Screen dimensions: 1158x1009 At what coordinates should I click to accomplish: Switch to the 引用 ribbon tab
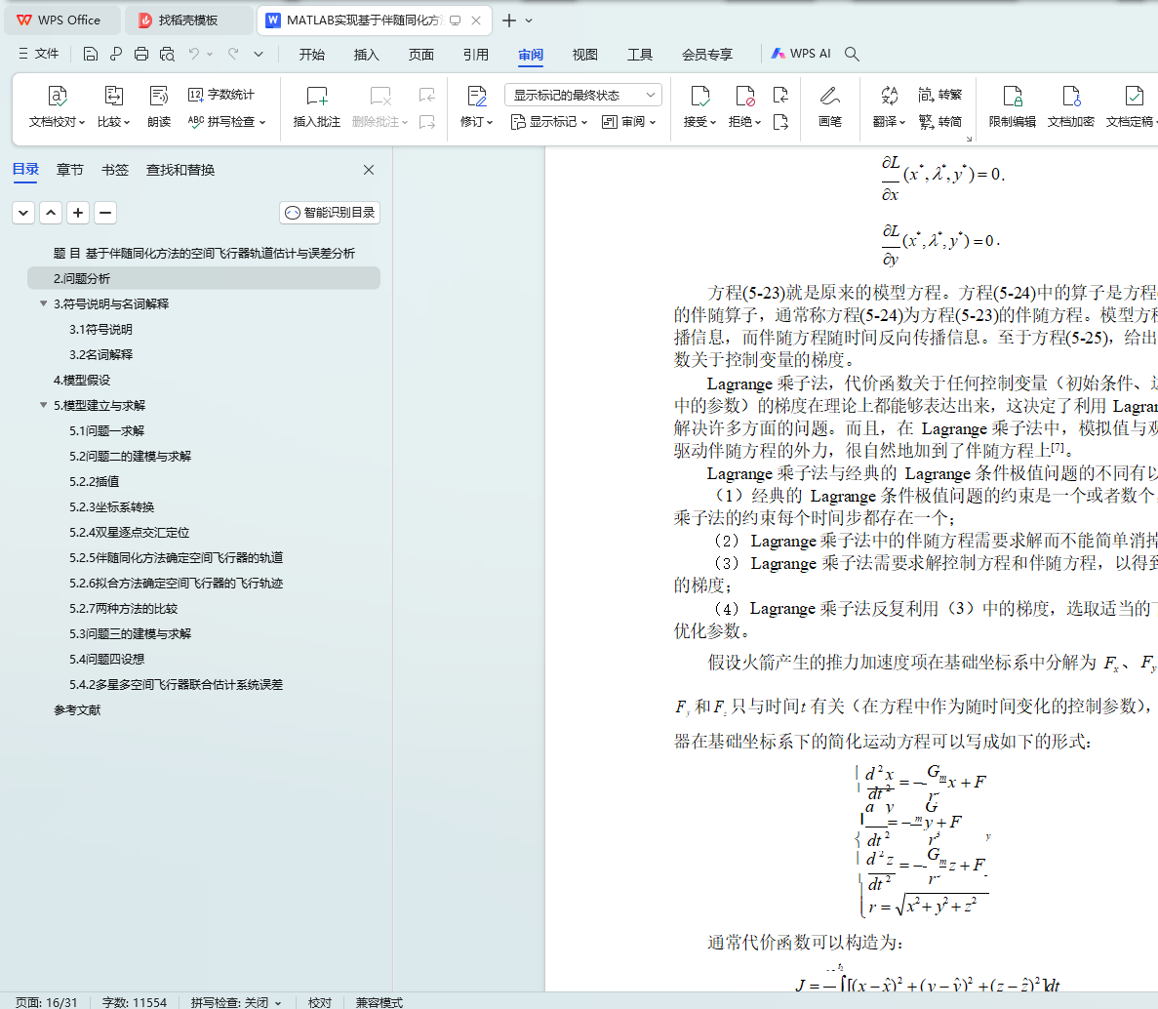pos(476,55)
